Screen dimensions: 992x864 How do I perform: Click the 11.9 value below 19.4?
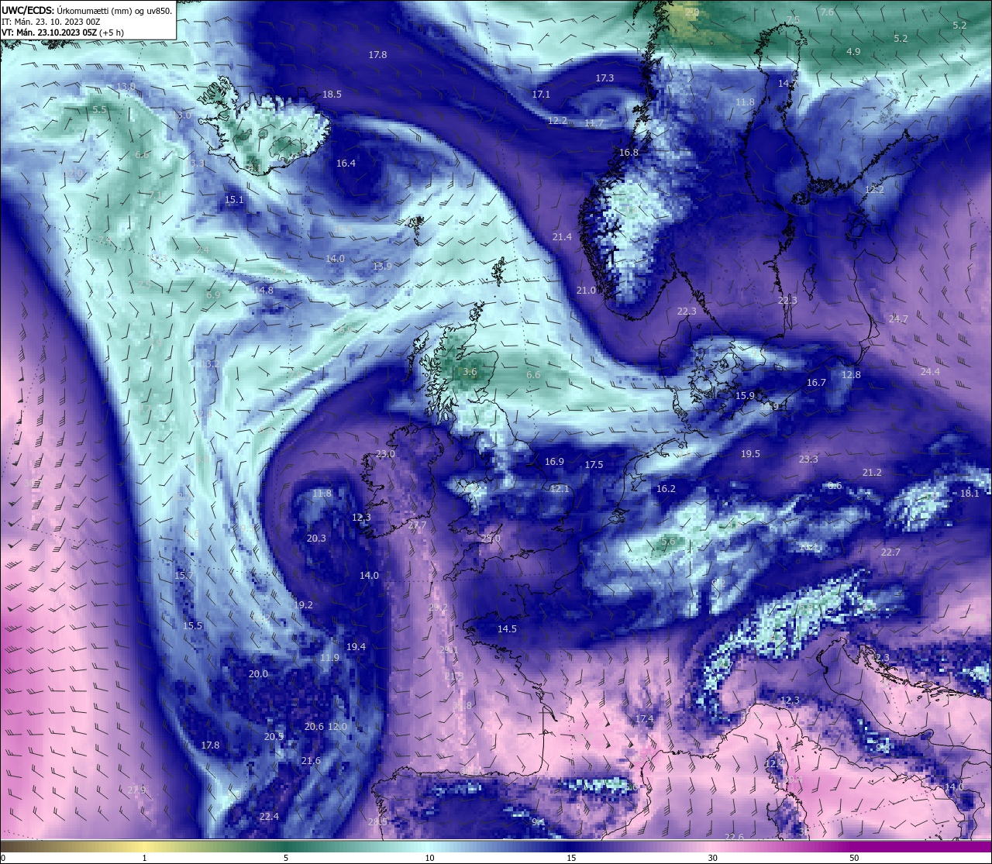tap(329, 657)
